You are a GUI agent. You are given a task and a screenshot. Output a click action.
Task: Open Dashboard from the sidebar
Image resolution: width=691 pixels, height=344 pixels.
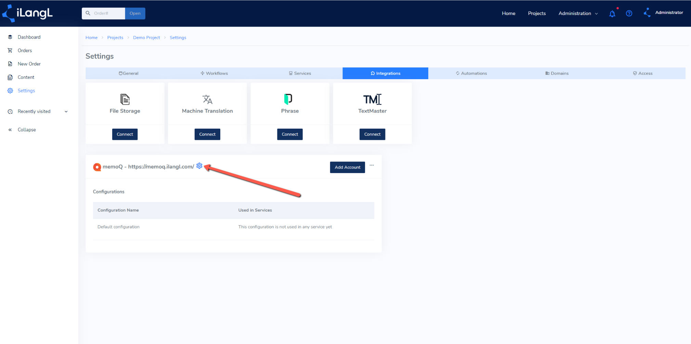29,37
